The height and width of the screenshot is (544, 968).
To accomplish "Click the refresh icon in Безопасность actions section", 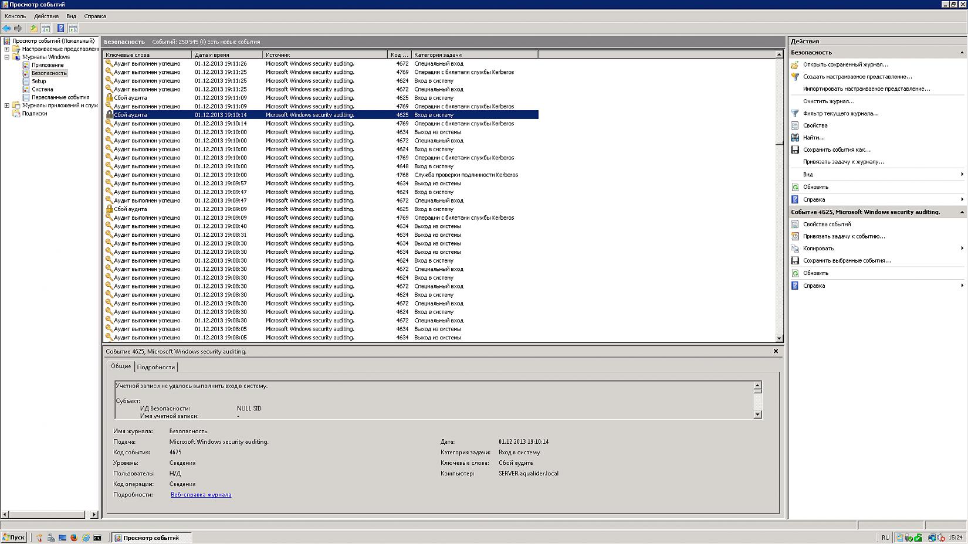I will 795,187.
